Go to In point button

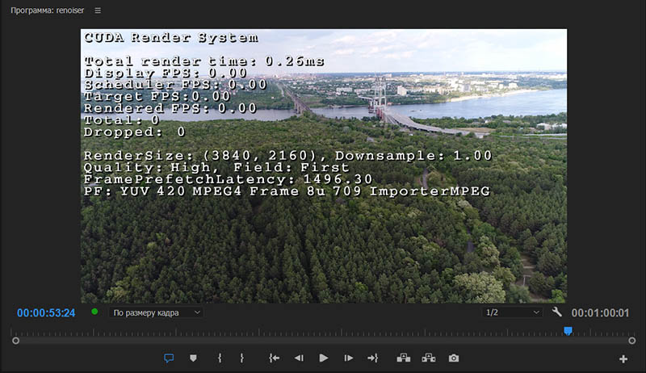[x=274, y=358]
